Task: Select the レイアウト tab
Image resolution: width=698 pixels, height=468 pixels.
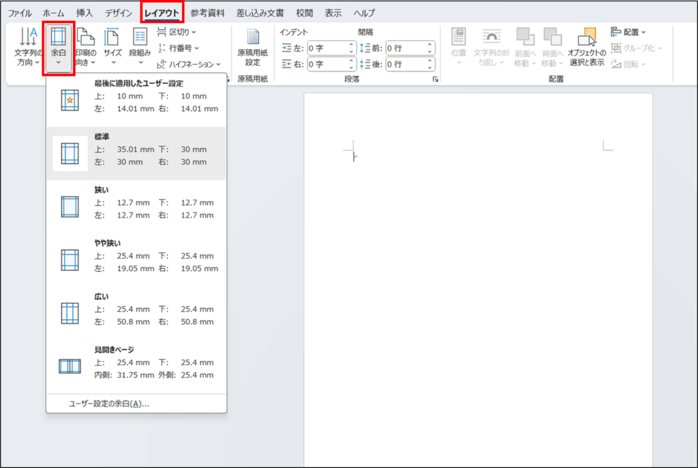Action: 162,13
